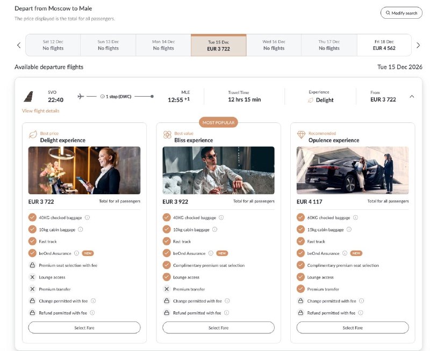The width and height of the screenshot is (430, 351).
Task: Collapse the flight details chevron near EUR 3 722
Action: 412,97
